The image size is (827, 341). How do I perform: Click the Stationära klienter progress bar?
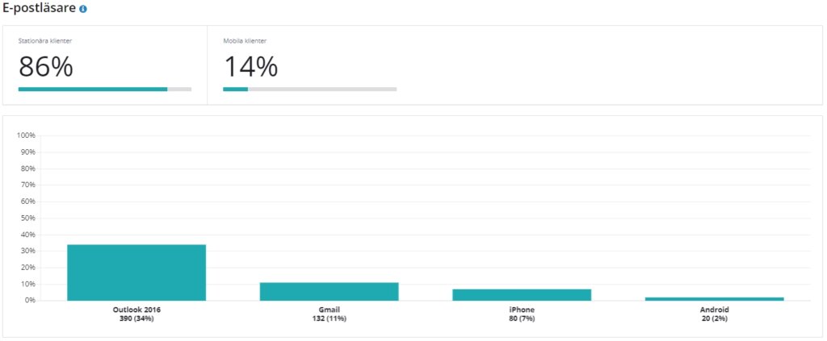[x=105, y=89]
